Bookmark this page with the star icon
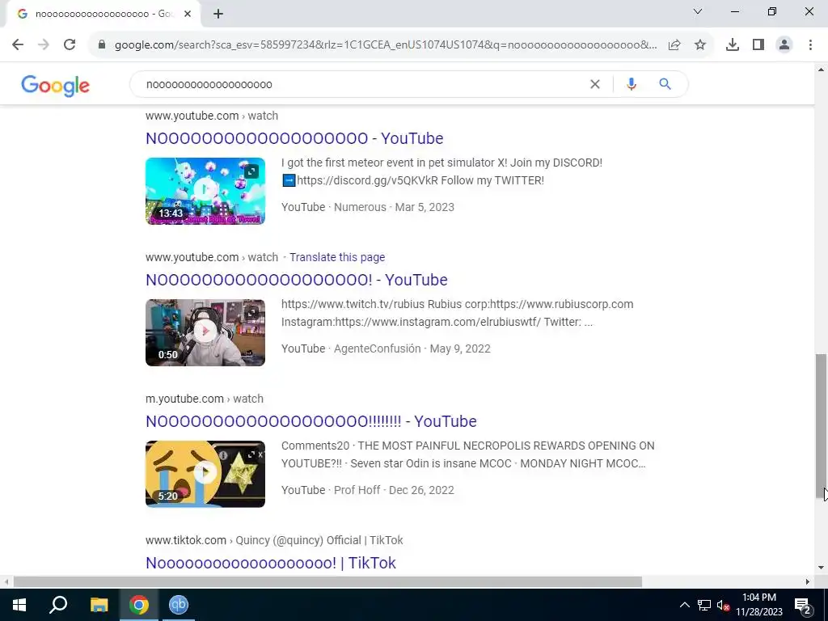The width and height of the screenshot is (828, 621). tap(700, 45)
